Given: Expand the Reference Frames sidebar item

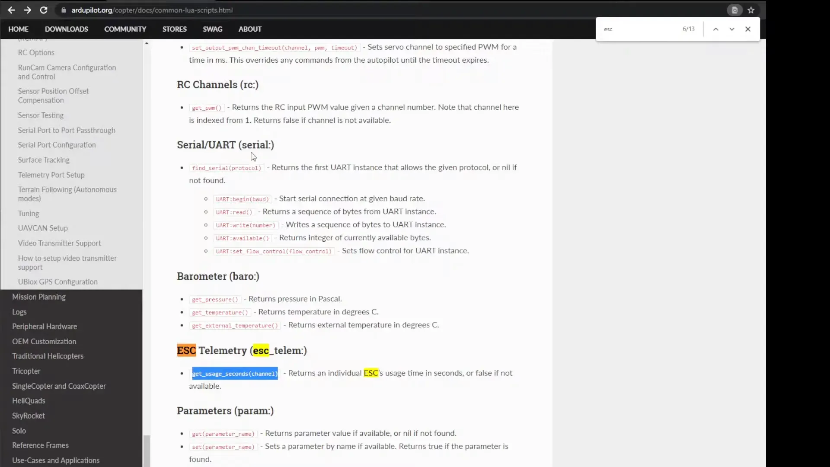Looking at the screenshot, I should click(41, 445).
